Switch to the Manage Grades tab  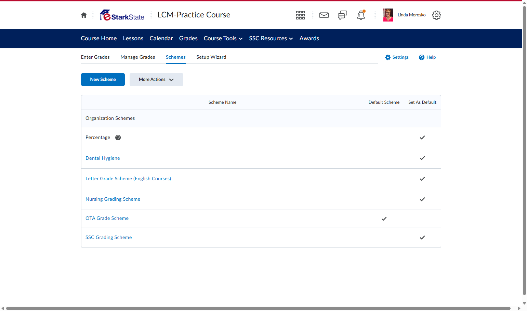pyautogui.click(x=138, y=57)
